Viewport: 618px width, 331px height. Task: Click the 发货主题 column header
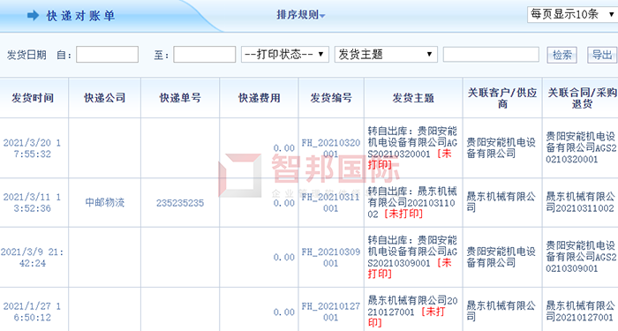point(413,98)
